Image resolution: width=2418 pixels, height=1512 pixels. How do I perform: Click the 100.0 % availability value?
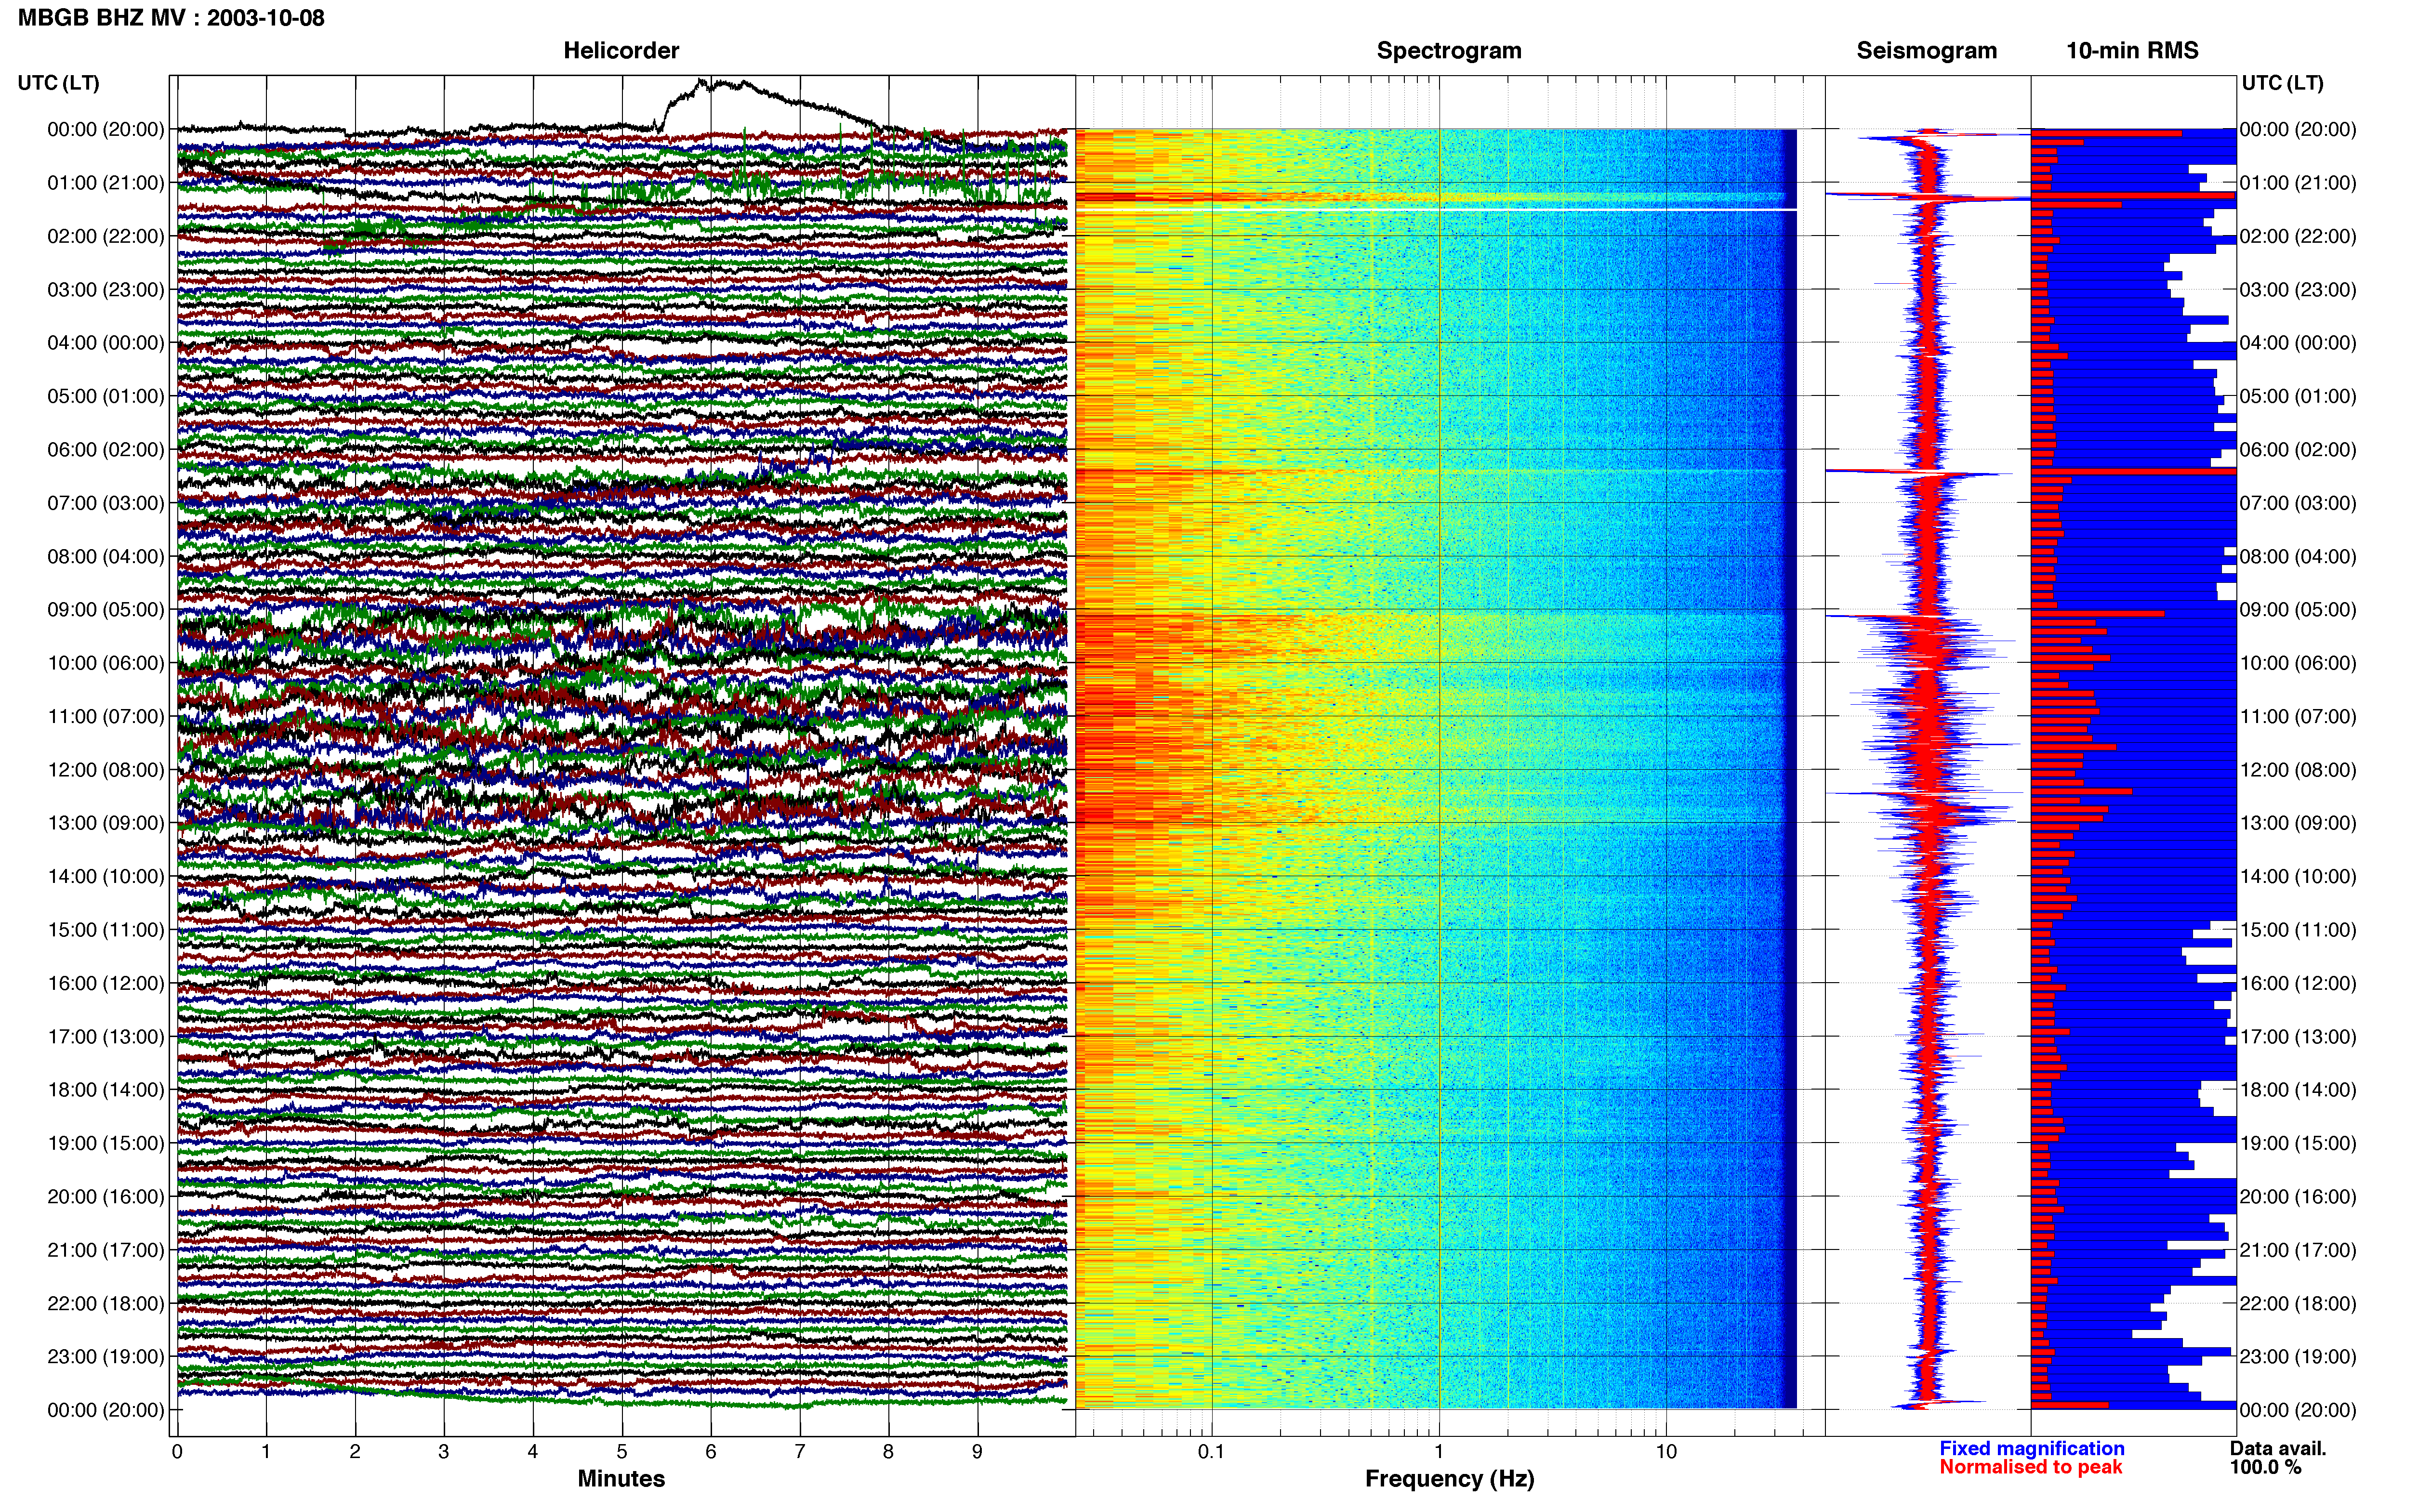2265,1467
